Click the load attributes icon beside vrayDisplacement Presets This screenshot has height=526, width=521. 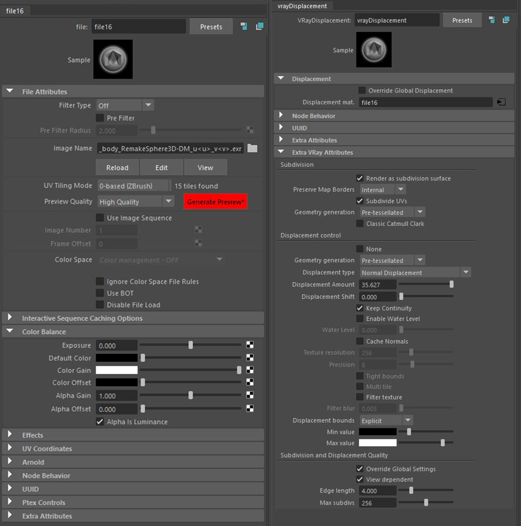[x=491, y=20]
